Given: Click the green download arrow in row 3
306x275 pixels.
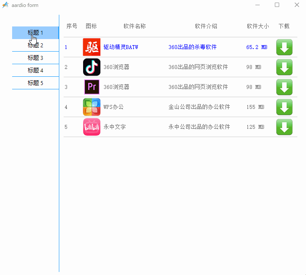Looking at the screenshot, I should coord(284,87).
